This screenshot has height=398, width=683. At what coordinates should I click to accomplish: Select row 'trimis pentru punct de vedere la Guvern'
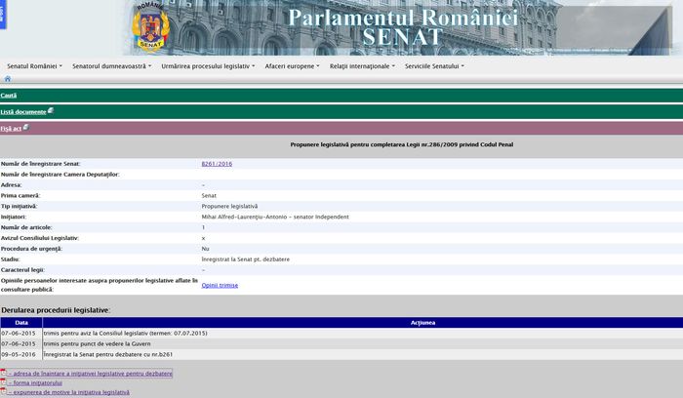pos(341,343)
